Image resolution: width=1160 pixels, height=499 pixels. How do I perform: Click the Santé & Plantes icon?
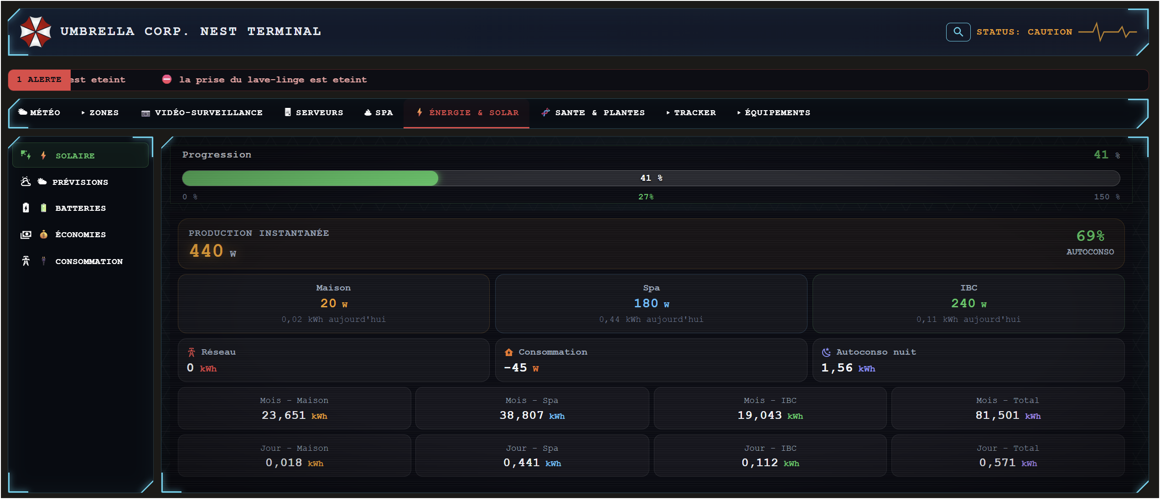pyautogui.click(x=545, y=112)
